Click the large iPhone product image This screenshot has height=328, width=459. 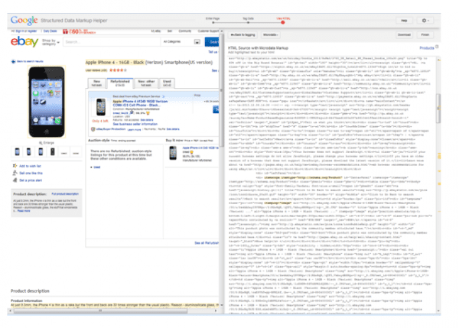coord(47,102)
